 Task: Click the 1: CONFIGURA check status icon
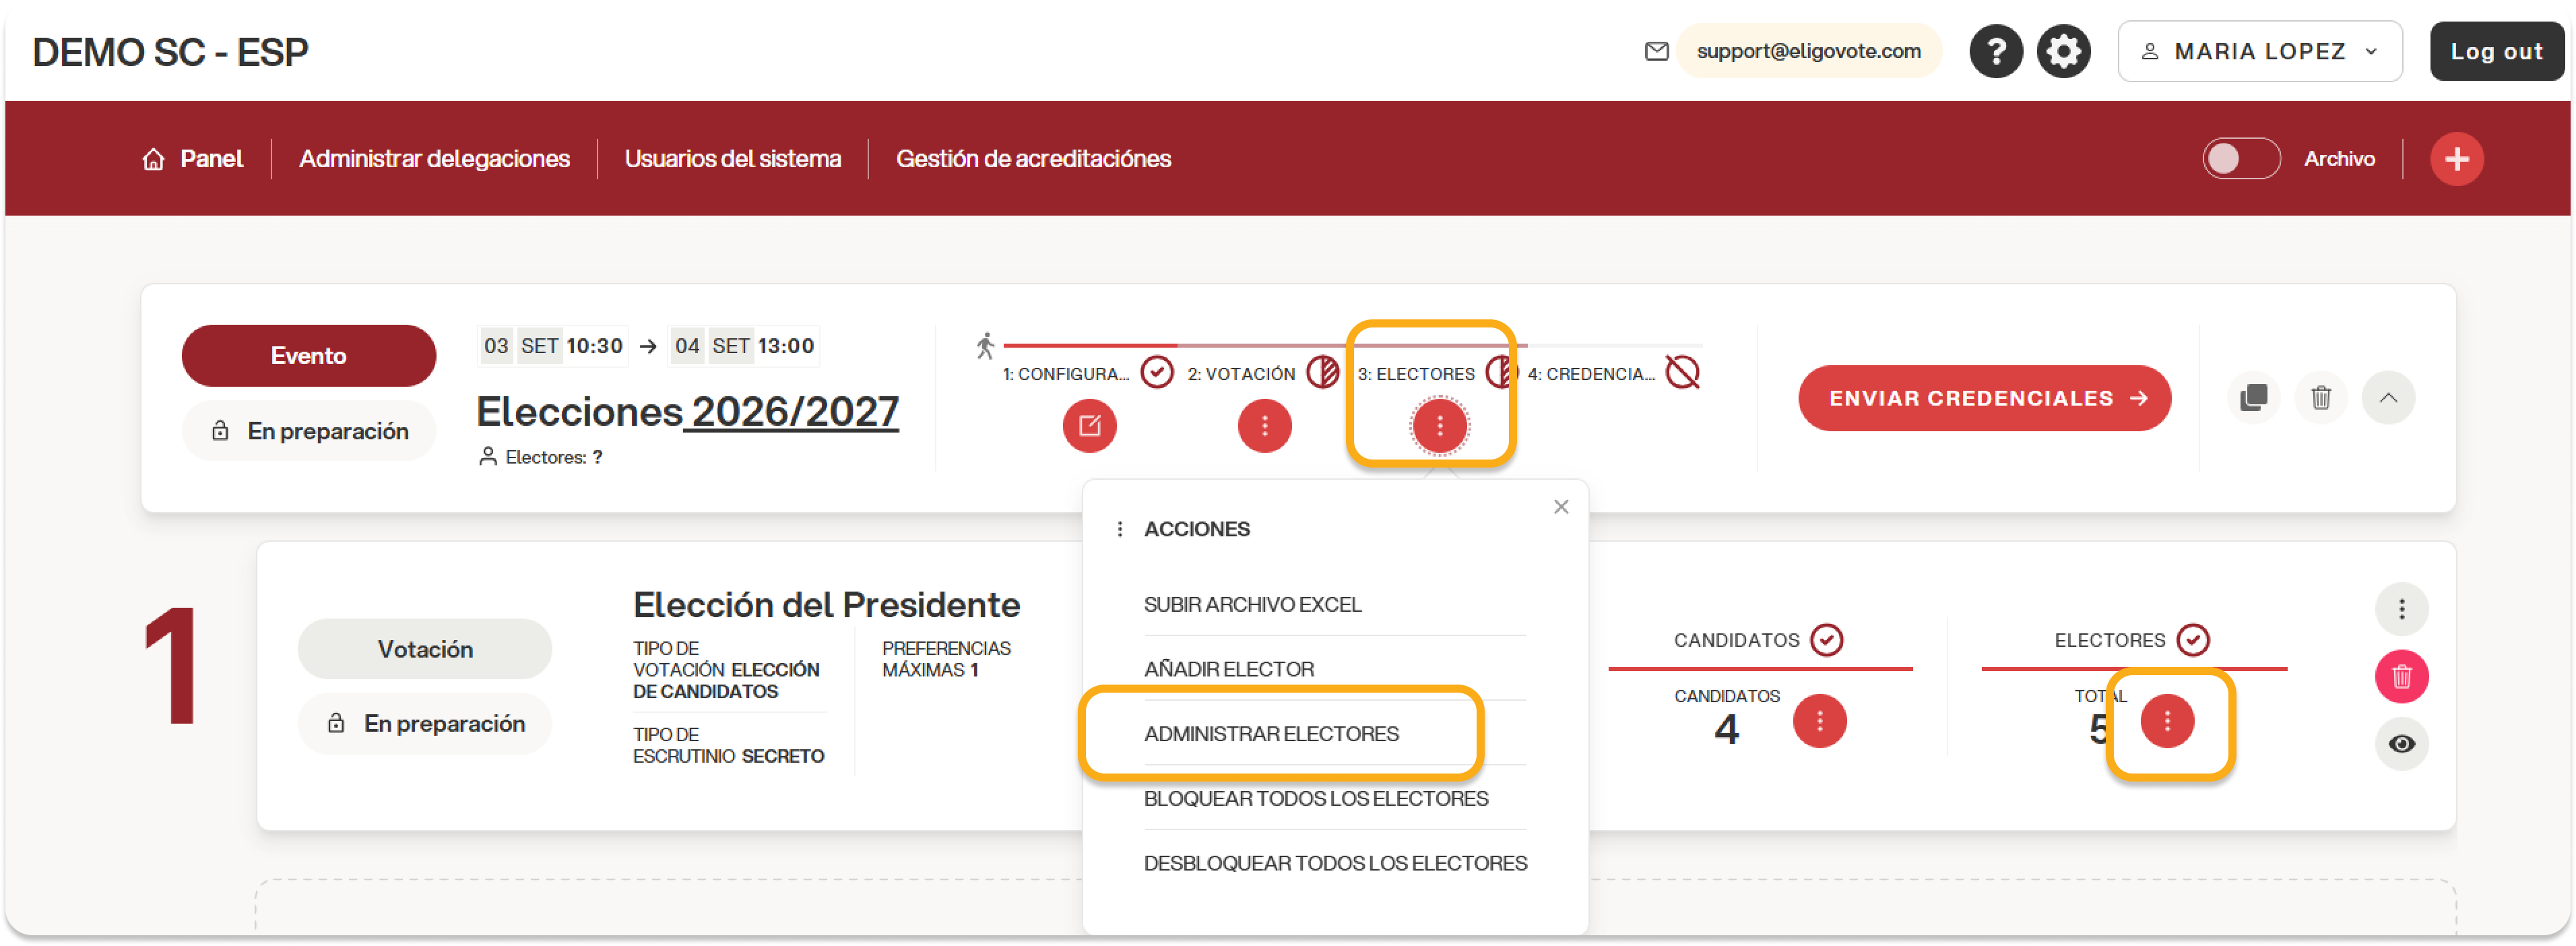point(1156,373)
